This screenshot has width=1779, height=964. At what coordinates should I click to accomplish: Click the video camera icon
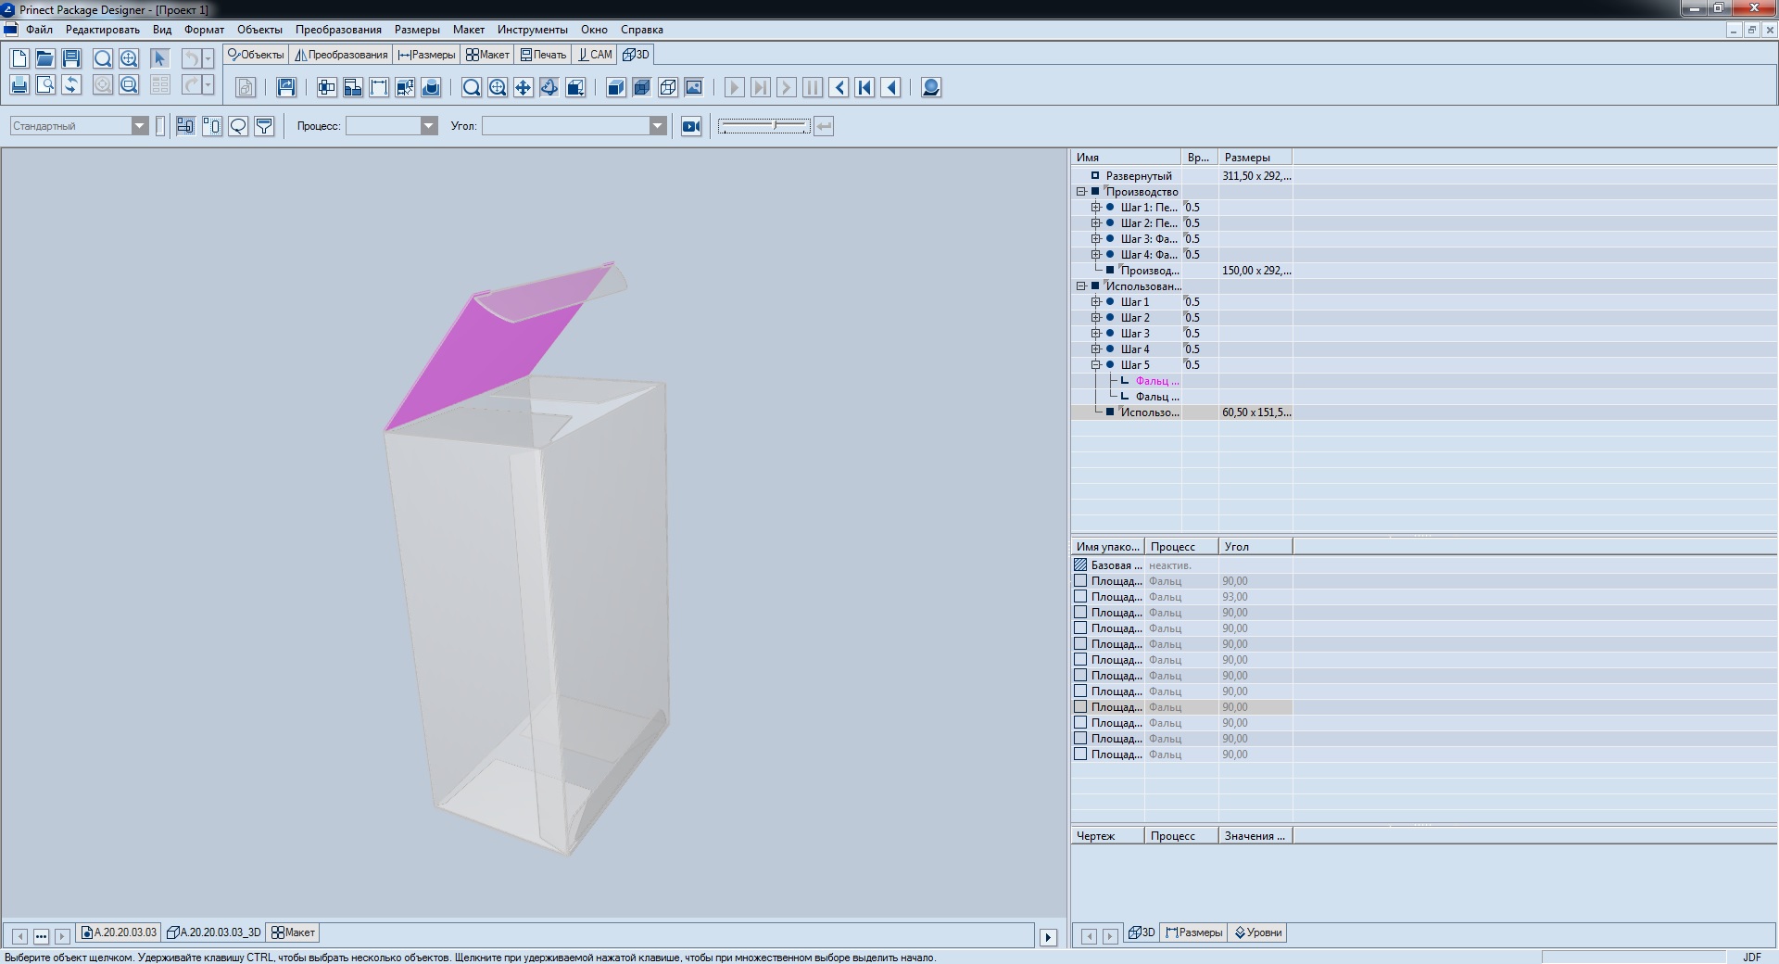coord(691,126)
